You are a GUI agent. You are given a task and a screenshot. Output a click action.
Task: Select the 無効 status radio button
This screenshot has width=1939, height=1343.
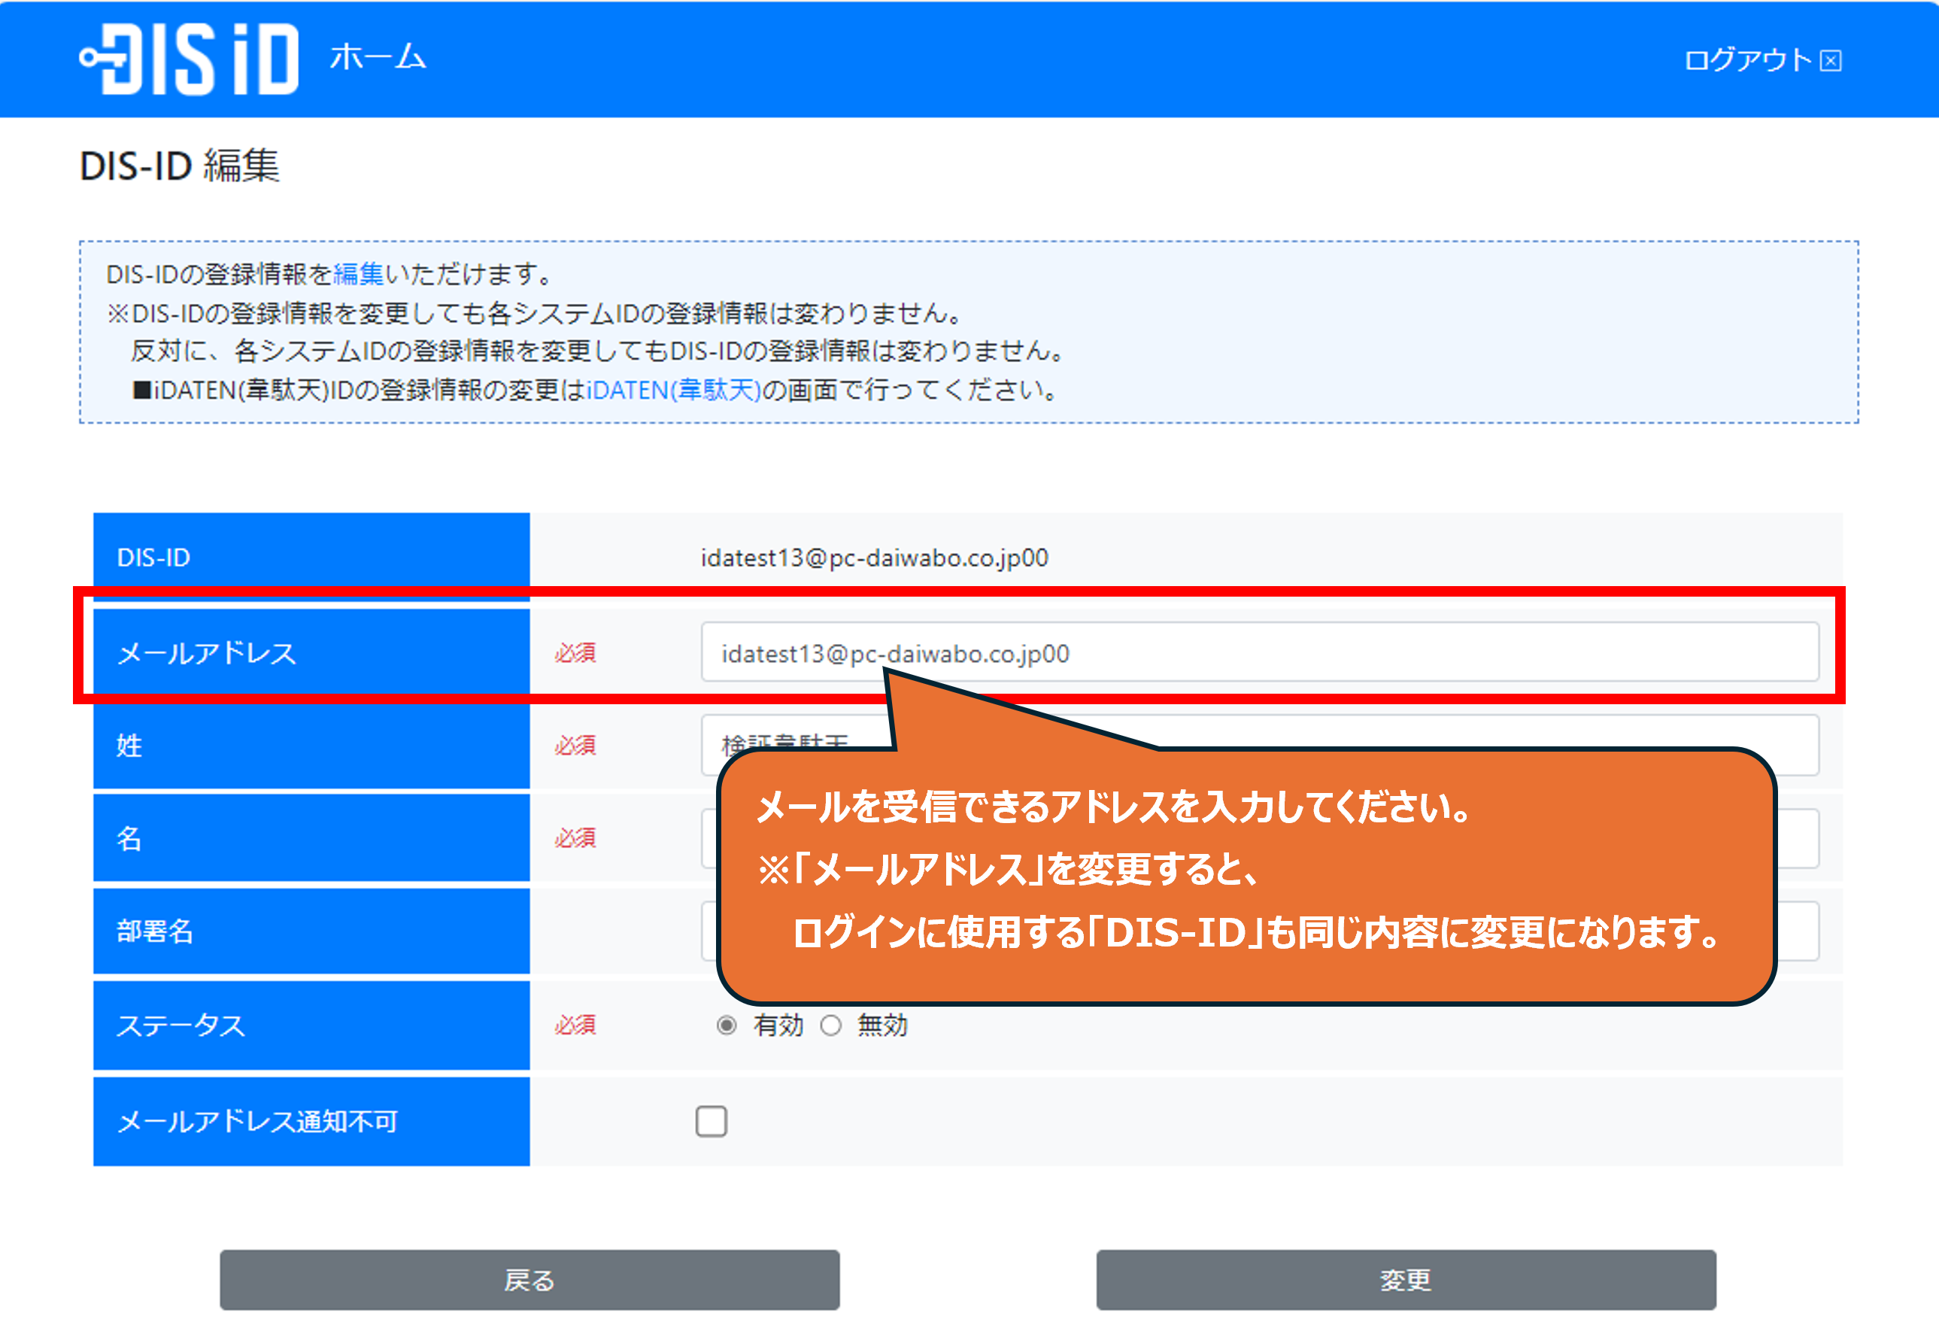pos(831,1025)
